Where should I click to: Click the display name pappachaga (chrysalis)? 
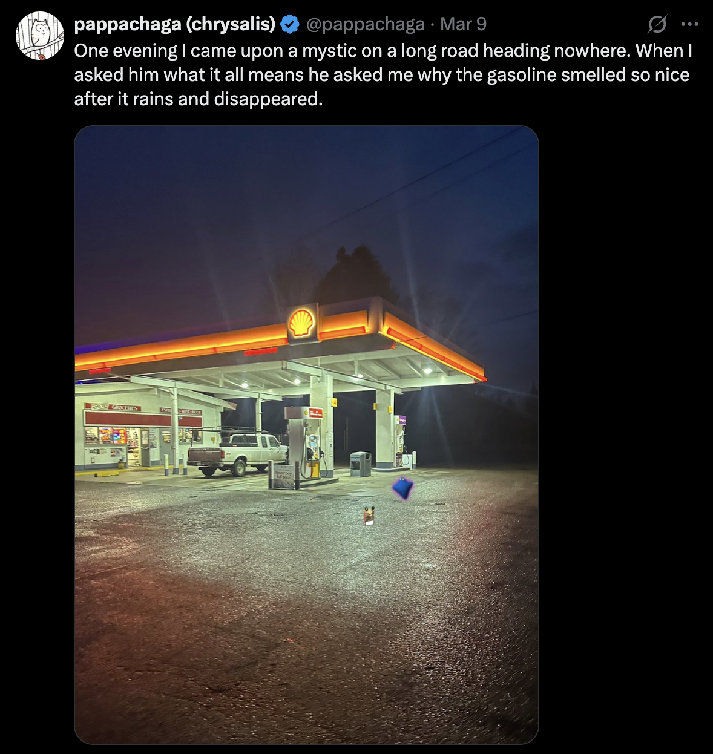(174, 24)
